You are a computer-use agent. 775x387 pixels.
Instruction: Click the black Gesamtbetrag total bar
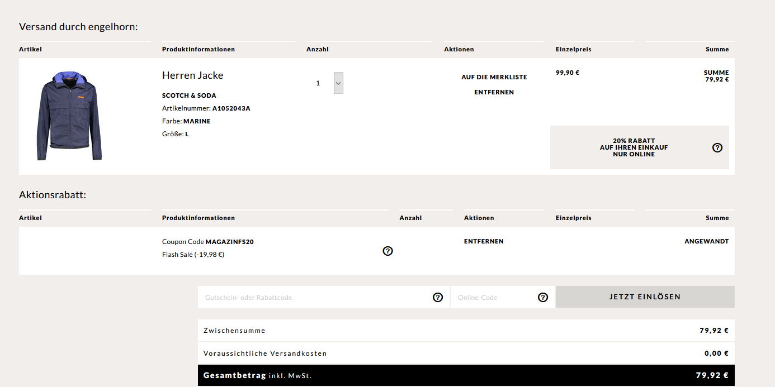pyautogui.click(x=466, y=375)
